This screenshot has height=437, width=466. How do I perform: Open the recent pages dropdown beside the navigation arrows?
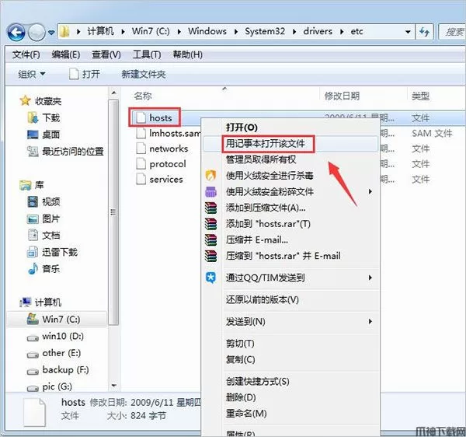pyautogui.click(x=51, y=32)
